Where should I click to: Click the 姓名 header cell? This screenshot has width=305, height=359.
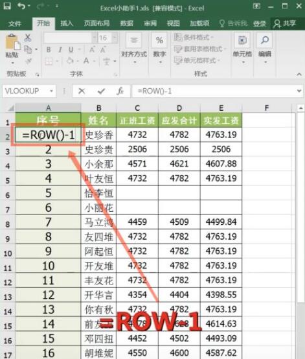(98, 120)
